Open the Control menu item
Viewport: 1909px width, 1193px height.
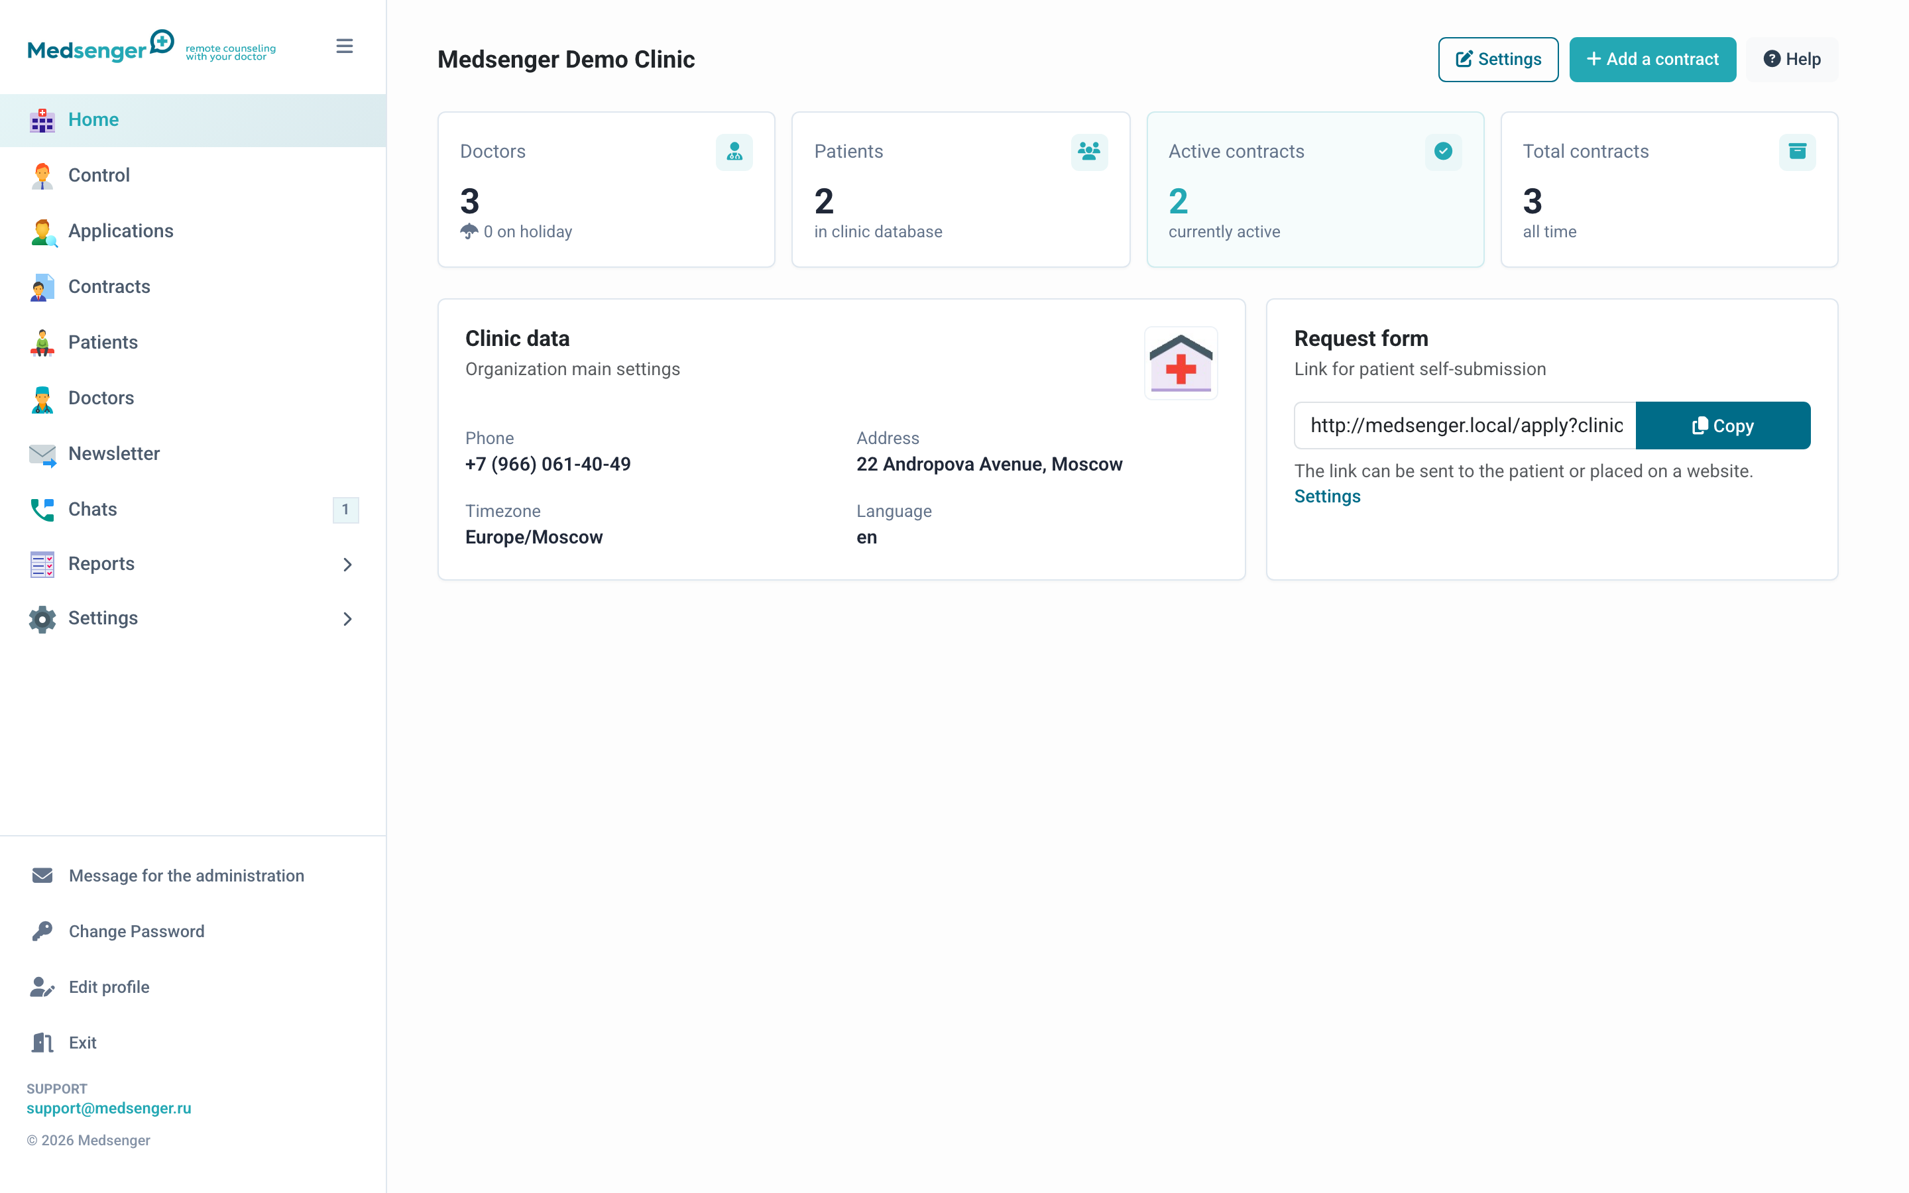point(194,175)
